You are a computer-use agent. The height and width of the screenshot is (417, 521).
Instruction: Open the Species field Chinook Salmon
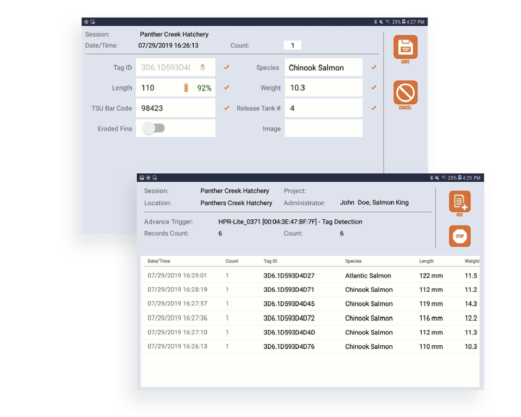point(324,67)
